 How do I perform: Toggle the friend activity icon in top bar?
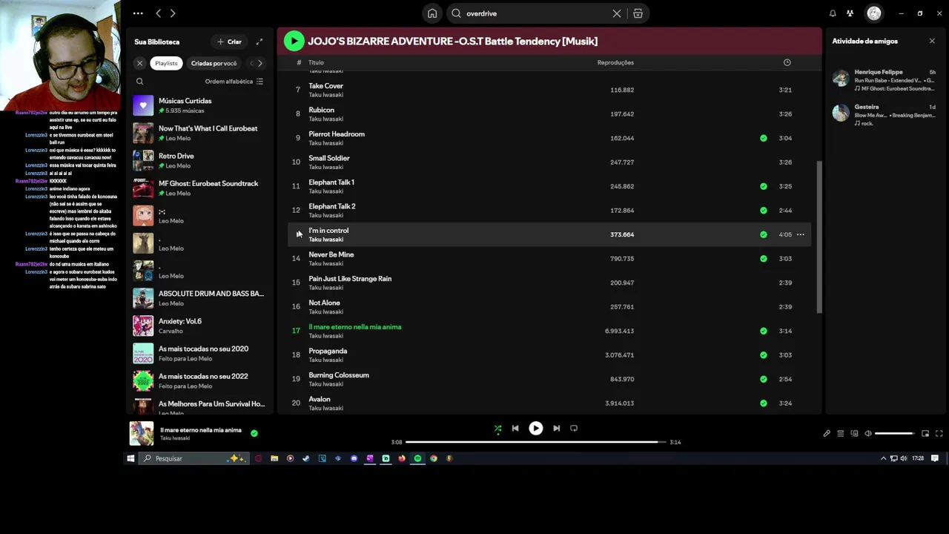(x=850, y=13)
